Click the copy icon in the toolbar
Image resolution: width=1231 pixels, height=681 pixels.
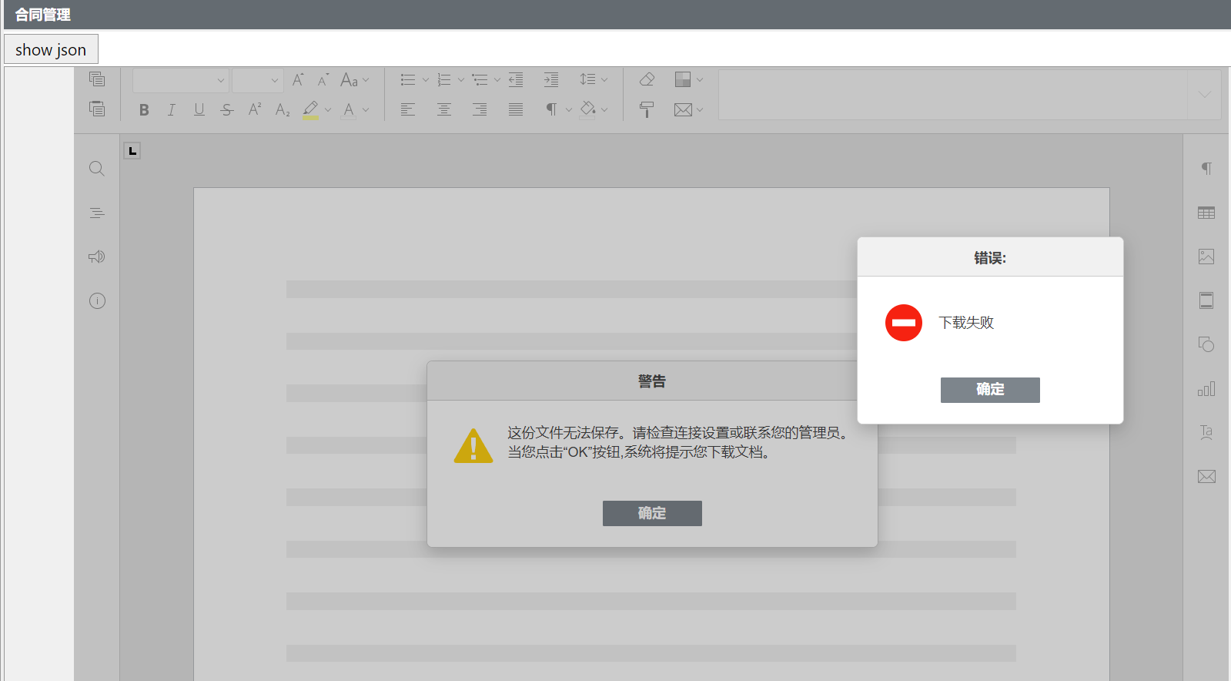coord(97,79)
